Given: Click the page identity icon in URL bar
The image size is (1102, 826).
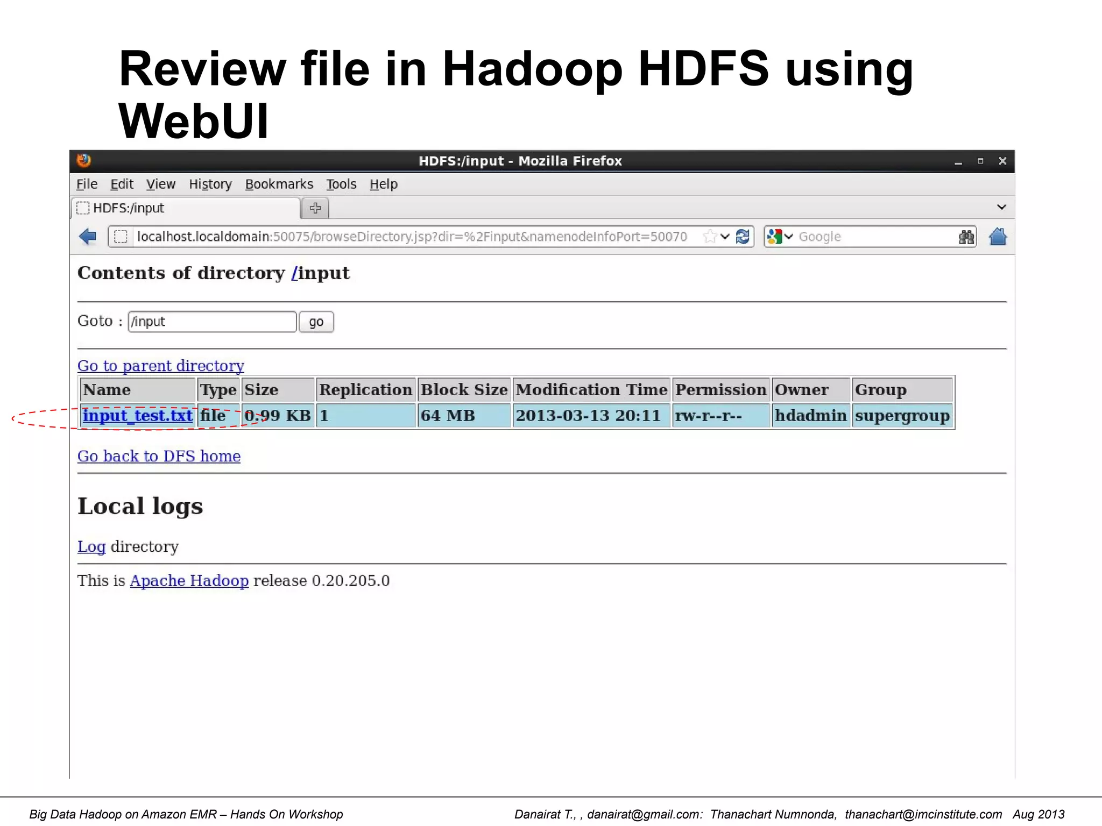Looking at the screenshot, I should pyautogui.click(x=121, y=237).
